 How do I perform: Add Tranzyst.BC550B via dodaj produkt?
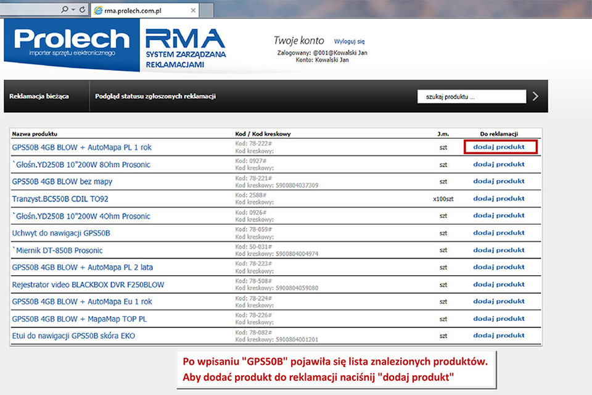coord(499,199)
